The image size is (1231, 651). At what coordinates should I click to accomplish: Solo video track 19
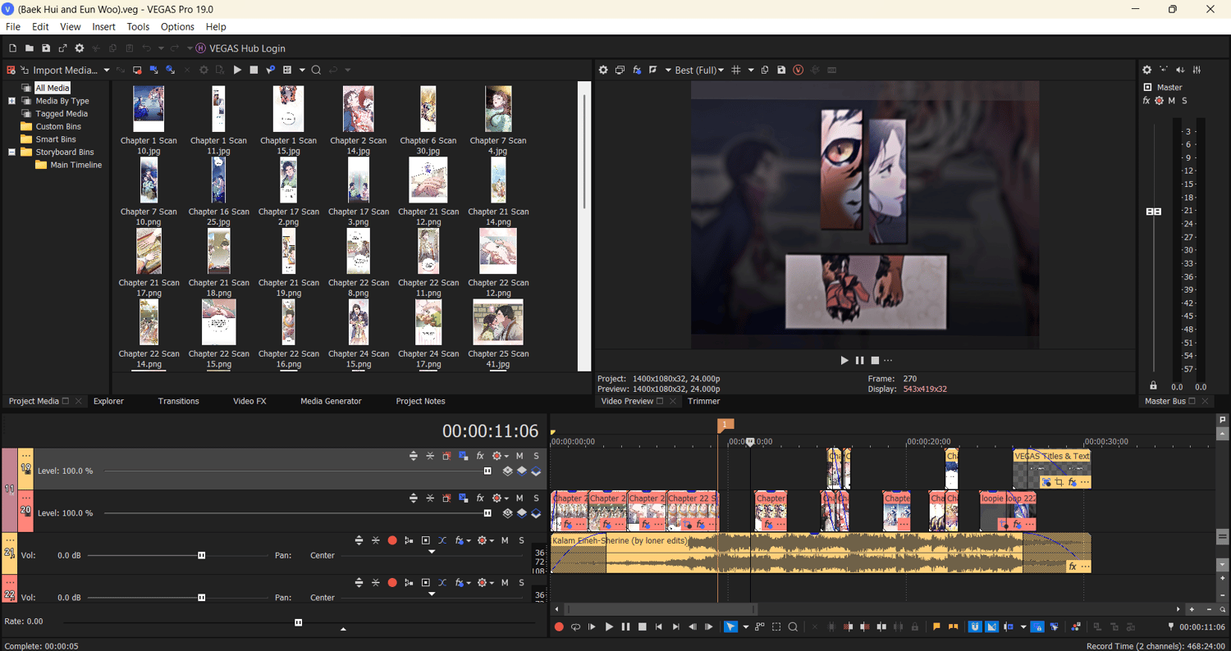click(x=537, y=456)
